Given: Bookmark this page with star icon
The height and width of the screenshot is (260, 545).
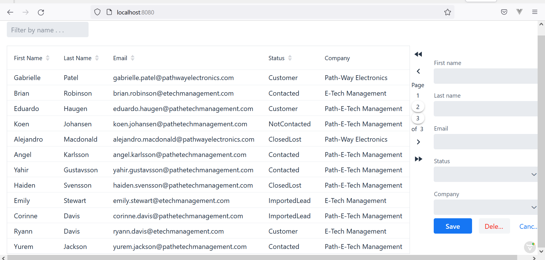Looking at the screenshot, I should pyautogui.click(x=447, y=12).
